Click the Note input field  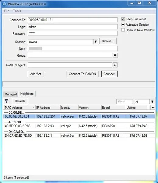click(72, 48)
